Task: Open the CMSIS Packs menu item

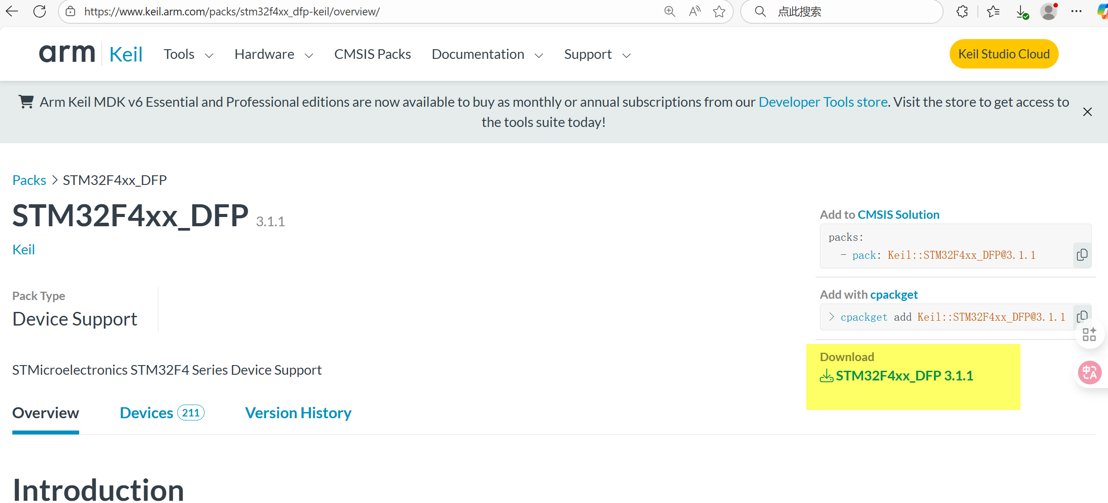Action: pyautogui.click(x=373, y=54)
